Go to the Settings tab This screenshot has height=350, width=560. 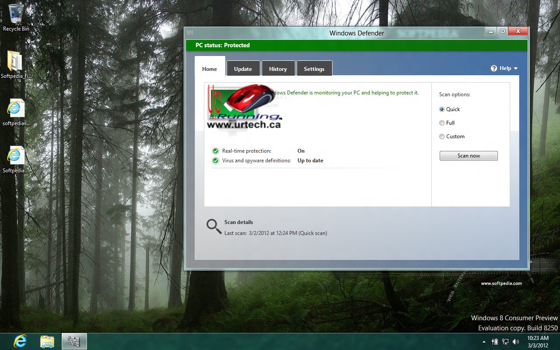[314, 69]
